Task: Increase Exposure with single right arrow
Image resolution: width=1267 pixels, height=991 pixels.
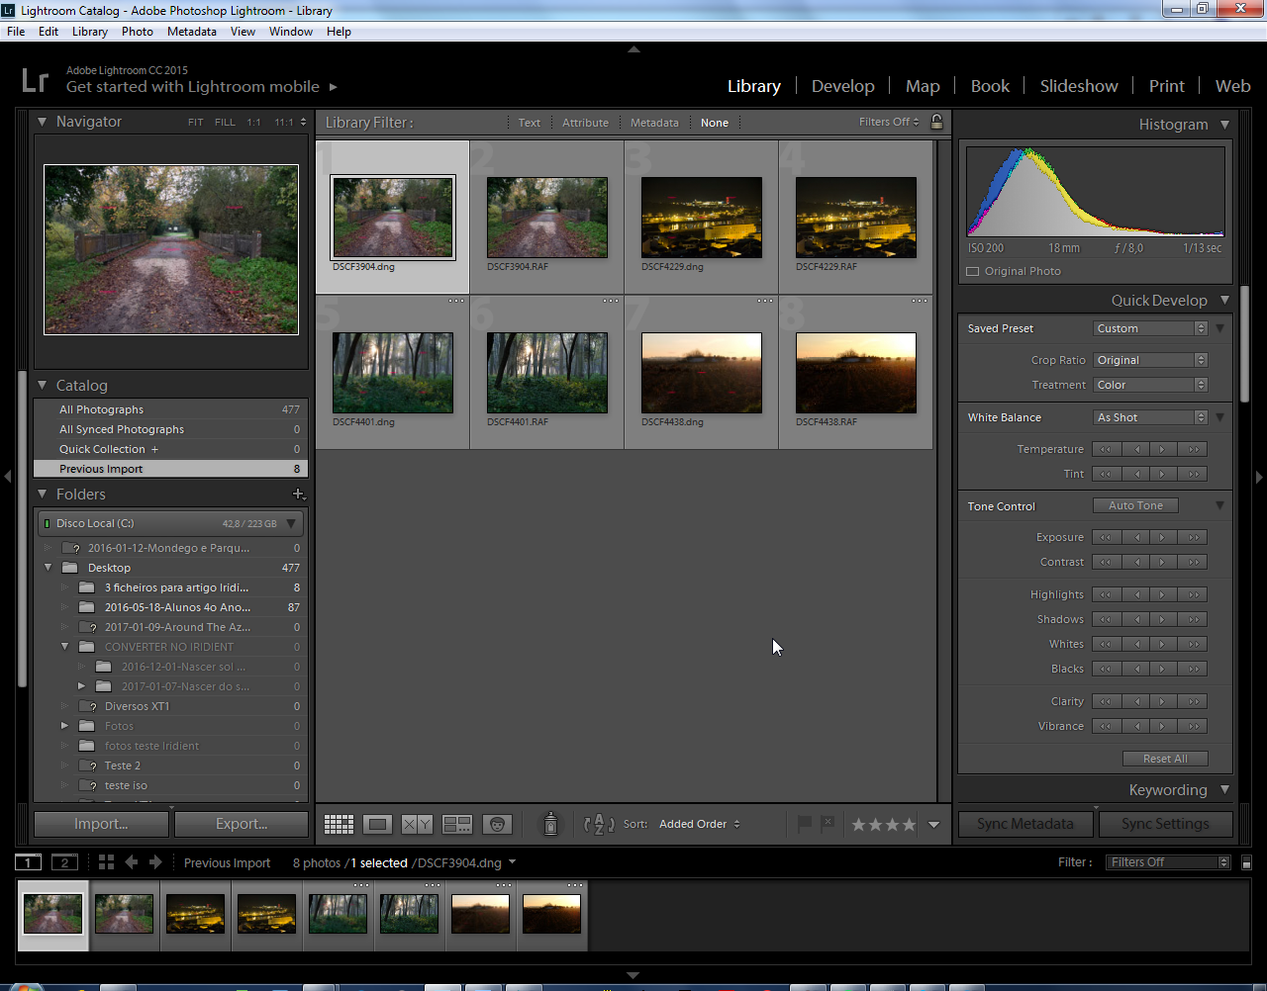Action: (1163, 537)
